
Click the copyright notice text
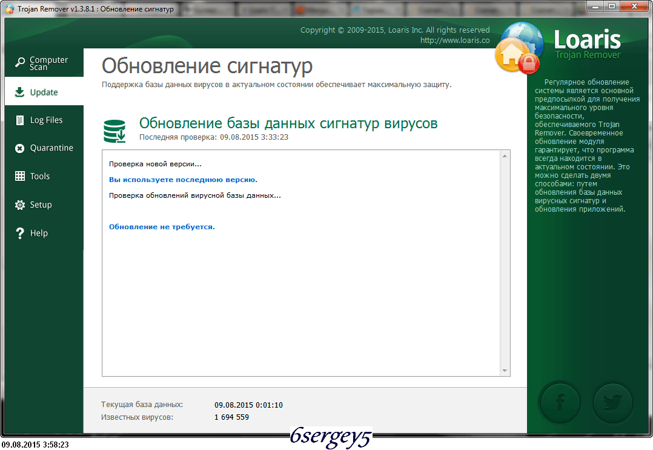[395, 30]
